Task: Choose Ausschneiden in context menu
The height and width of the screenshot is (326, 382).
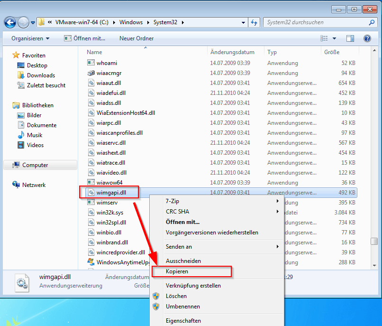Action: pos(217,261)
